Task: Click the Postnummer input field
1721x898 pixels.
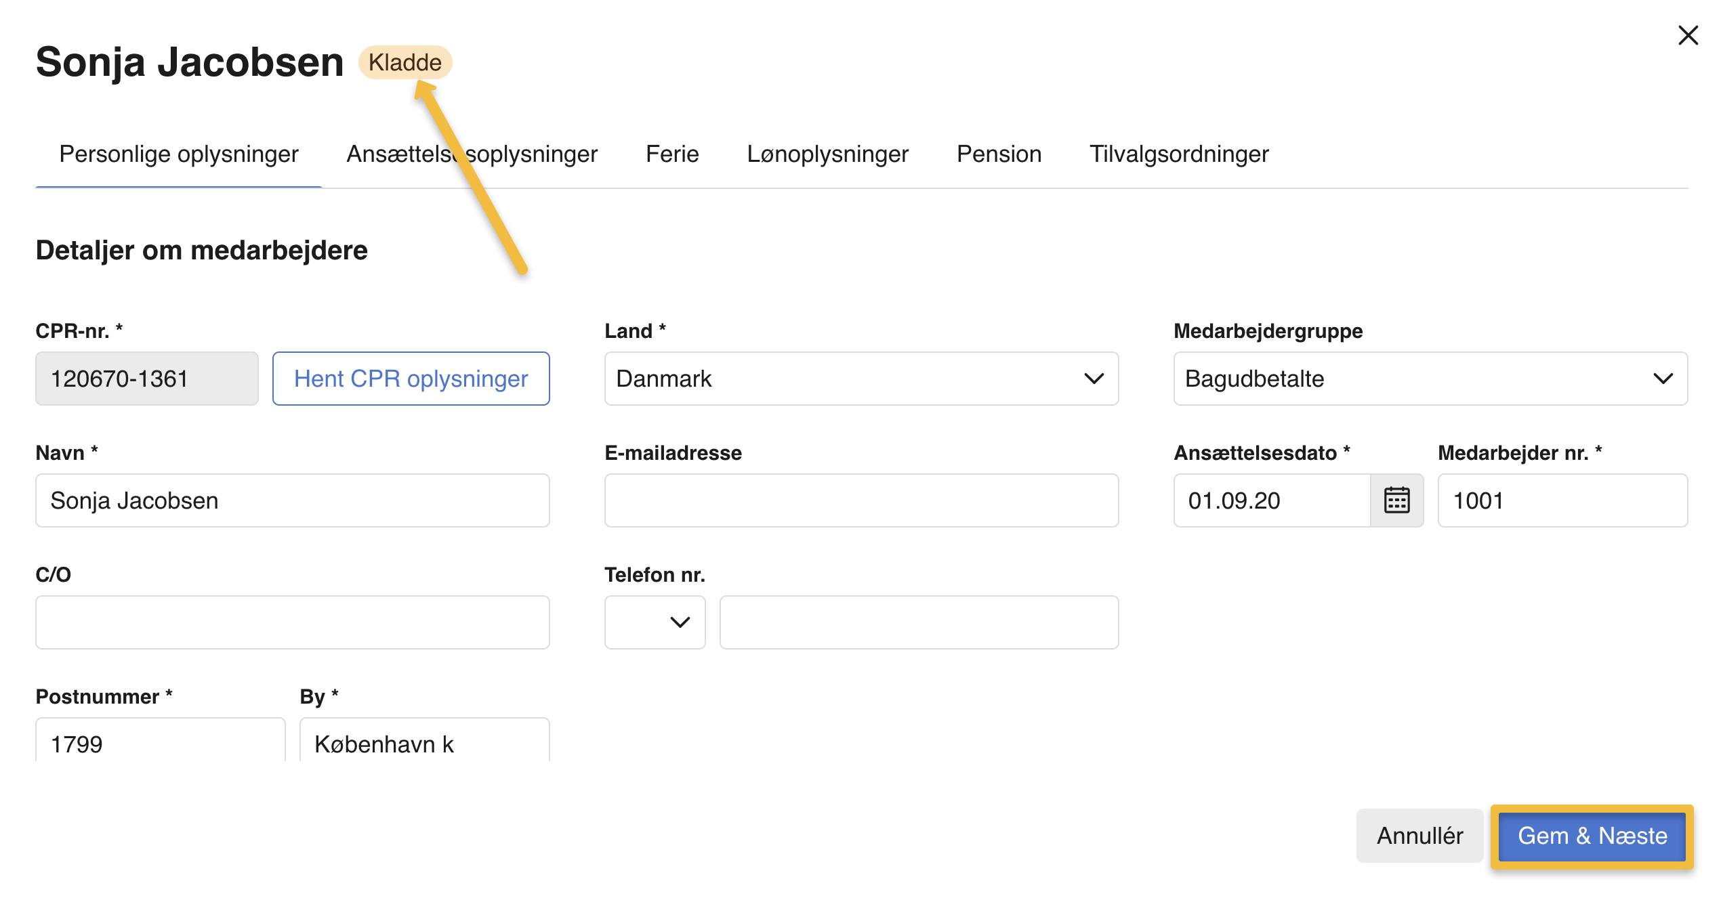Action: (x=160, y=743)
